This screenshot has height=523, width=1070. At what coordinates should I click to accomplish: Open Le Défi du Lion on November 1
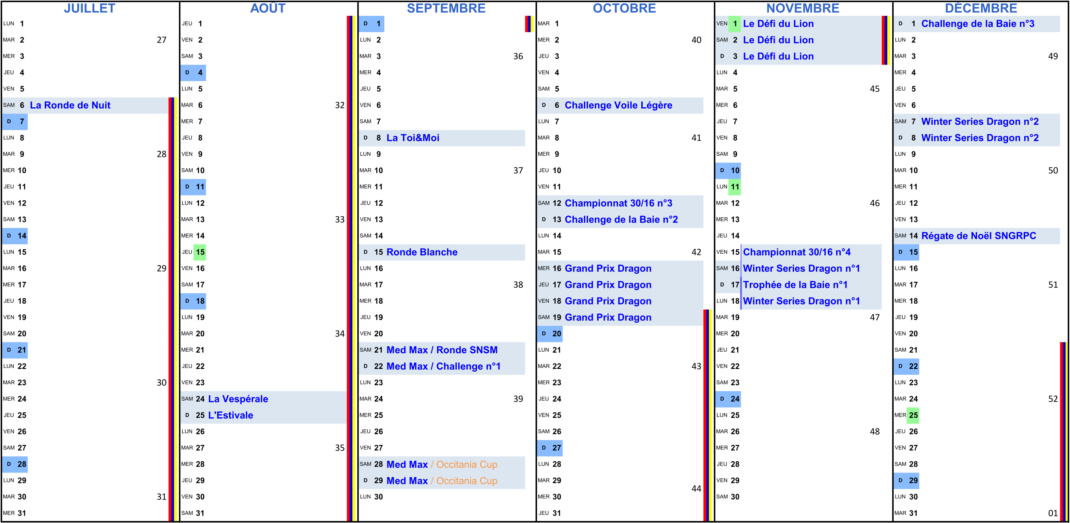tap(778, 24)
